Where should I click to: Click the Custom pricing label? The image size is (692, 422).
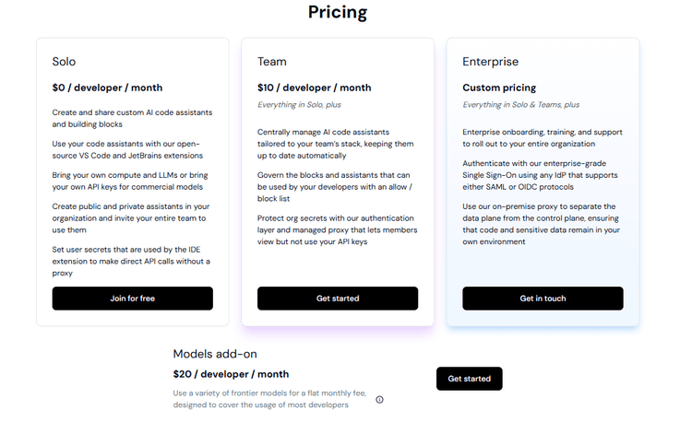pyautogui.click(x=499, y=88)
